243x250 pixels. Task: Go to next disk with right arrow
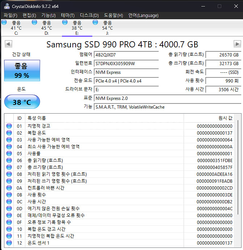click(x=237, y=44)
